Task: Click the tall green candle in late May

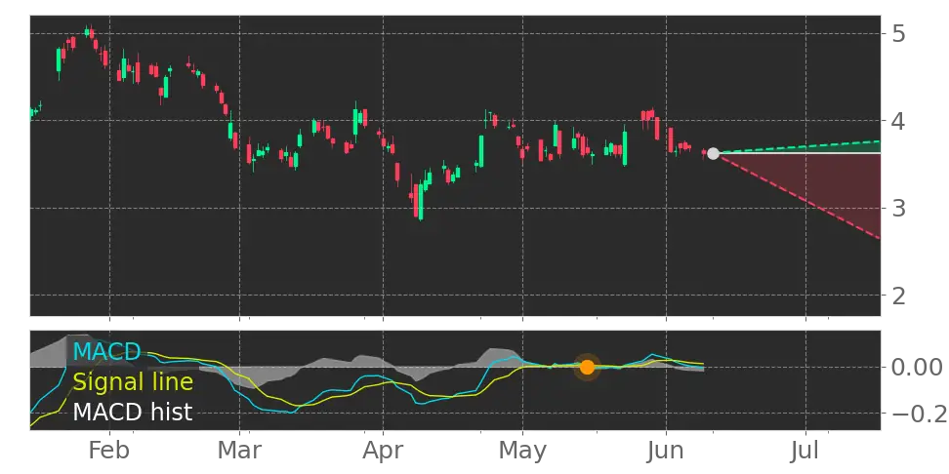Action: tap(625, 145)
